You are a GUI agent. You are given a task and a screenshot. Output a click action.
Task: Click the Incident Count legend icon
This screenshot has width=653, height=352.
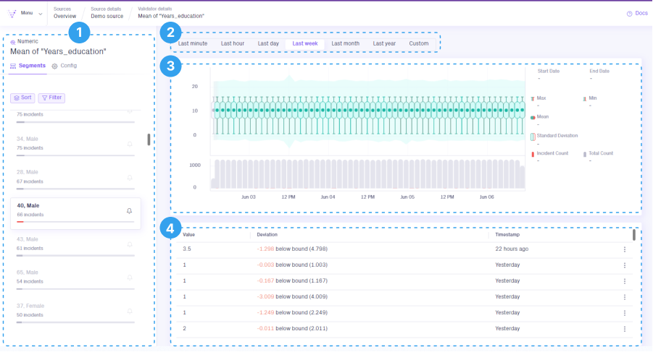tap(533, 154)
